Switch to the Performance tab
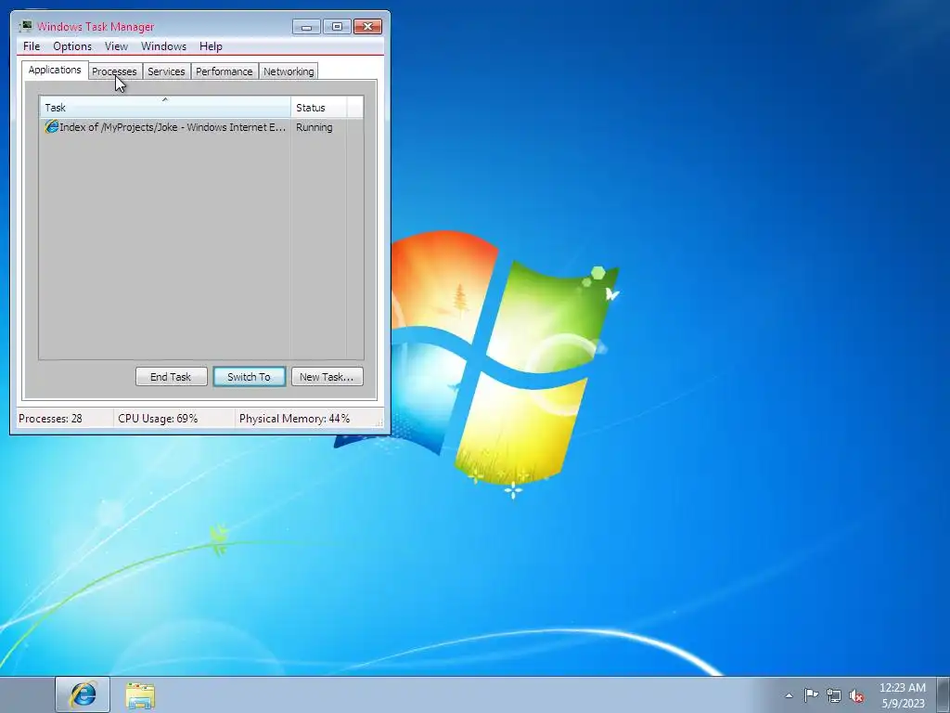The width and height of the screenshot is (950, 713). click(225, 71)
